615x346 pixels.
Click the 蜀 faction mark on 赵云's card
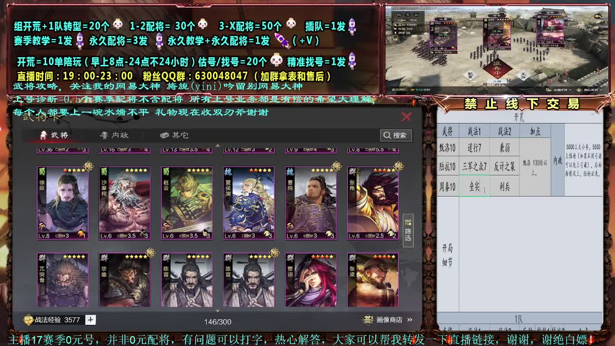click(x=166, y=172)
